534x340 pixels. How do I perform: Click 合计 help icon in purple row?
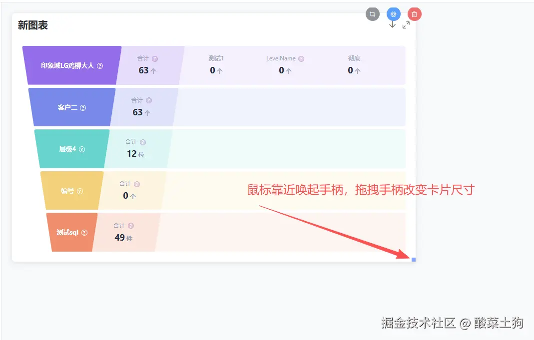click(x=155, y=59)
